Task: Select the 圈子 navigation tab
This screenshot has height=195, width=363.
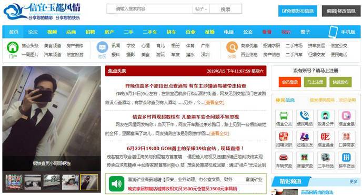Action: 305,32
